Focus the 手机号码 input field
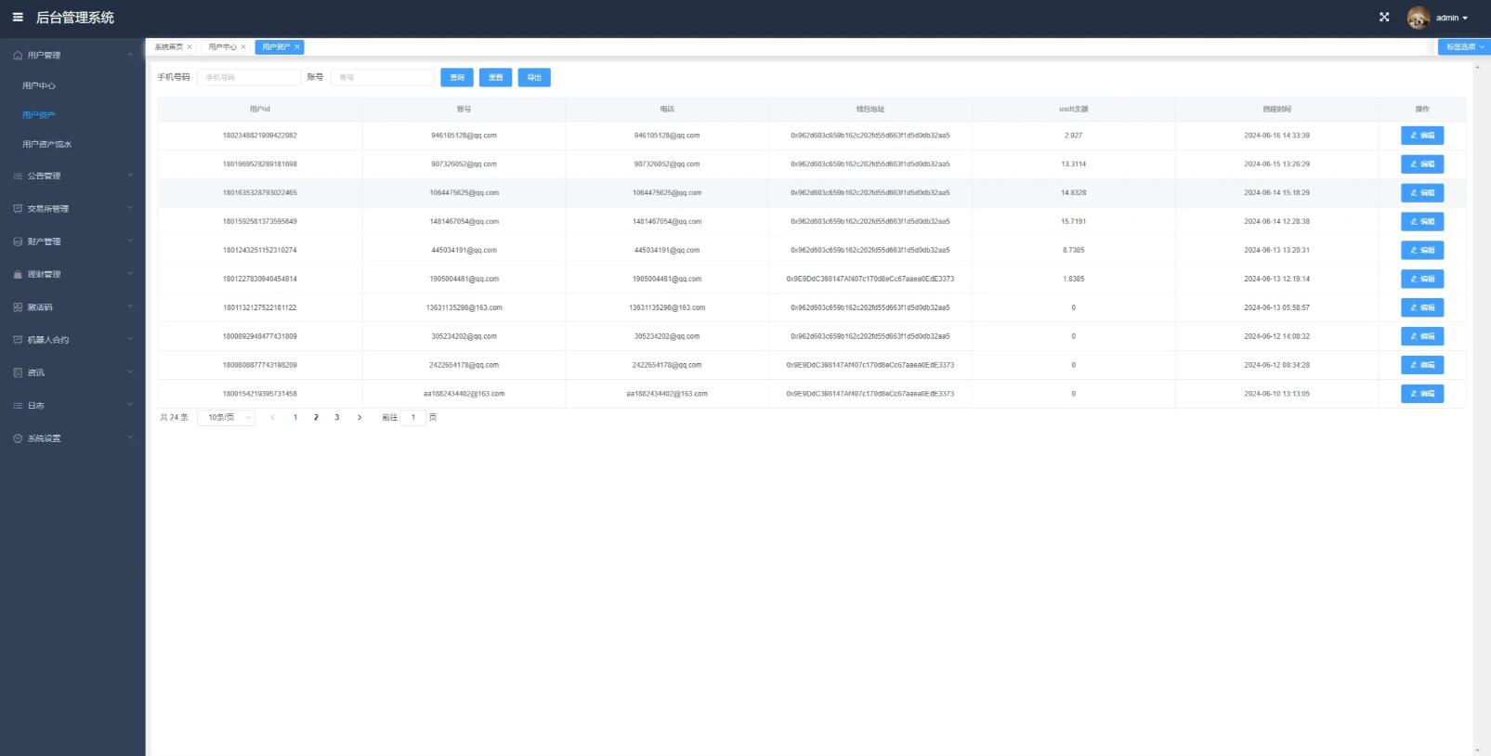 tap(248, 78)
